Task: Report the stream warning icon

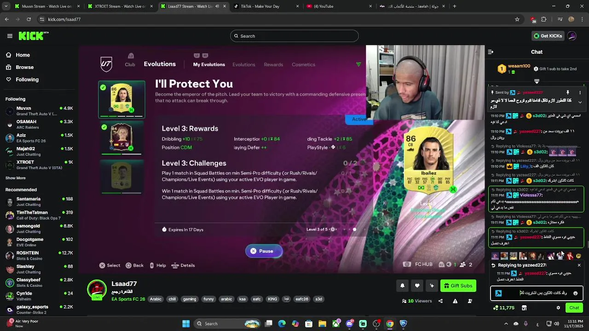Action: pyautogui.click(x=455, y=301)
